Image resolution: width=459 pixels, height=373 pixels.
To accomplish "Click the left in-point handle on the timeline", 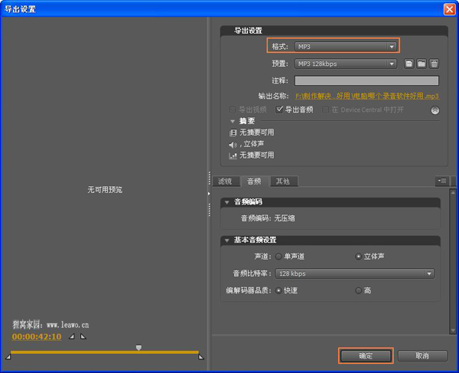I will click(8, 357).
